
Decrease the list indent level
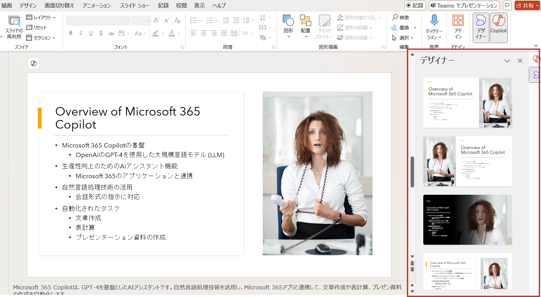[226, 21]
